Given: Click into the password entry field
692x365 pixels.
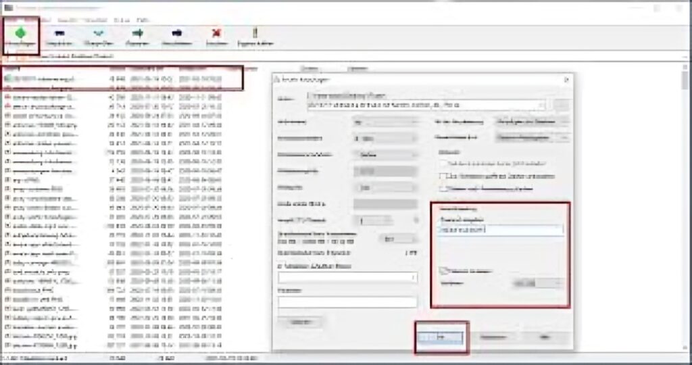Looking at the screenshot, I should 501,230.
